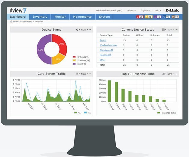Click the admin@dlink.com account text

tap(105, 10)
